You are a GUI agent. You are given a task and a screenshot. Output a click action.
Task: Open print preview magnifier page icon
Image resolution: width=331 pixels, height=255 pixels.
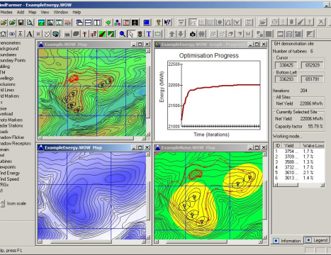pos(30,23)
